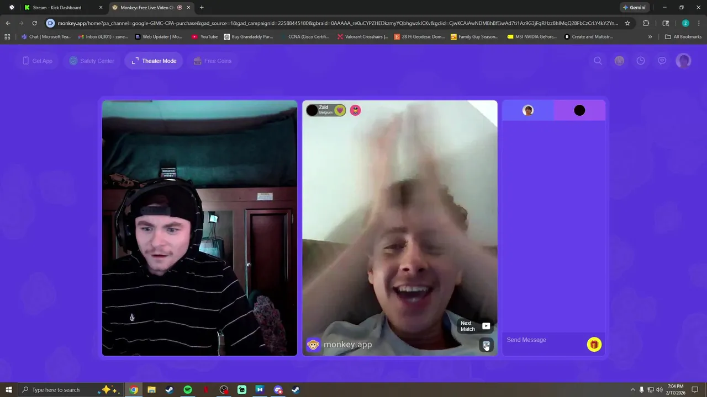Image resolution: width=707 pixels, height=397 pixels.
Task: Tap the heart badge next to Zaid
Action: click(x=340, y=110)
